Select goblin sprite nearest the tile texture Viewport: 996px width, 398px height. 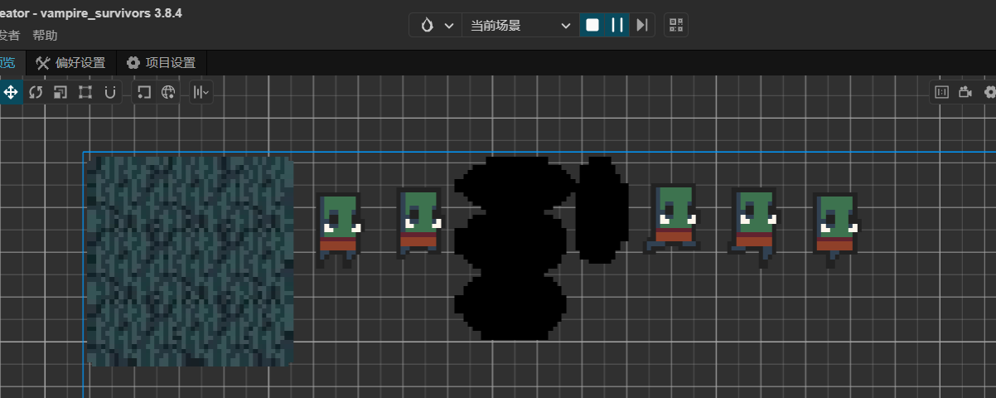[x=340, y=230]
